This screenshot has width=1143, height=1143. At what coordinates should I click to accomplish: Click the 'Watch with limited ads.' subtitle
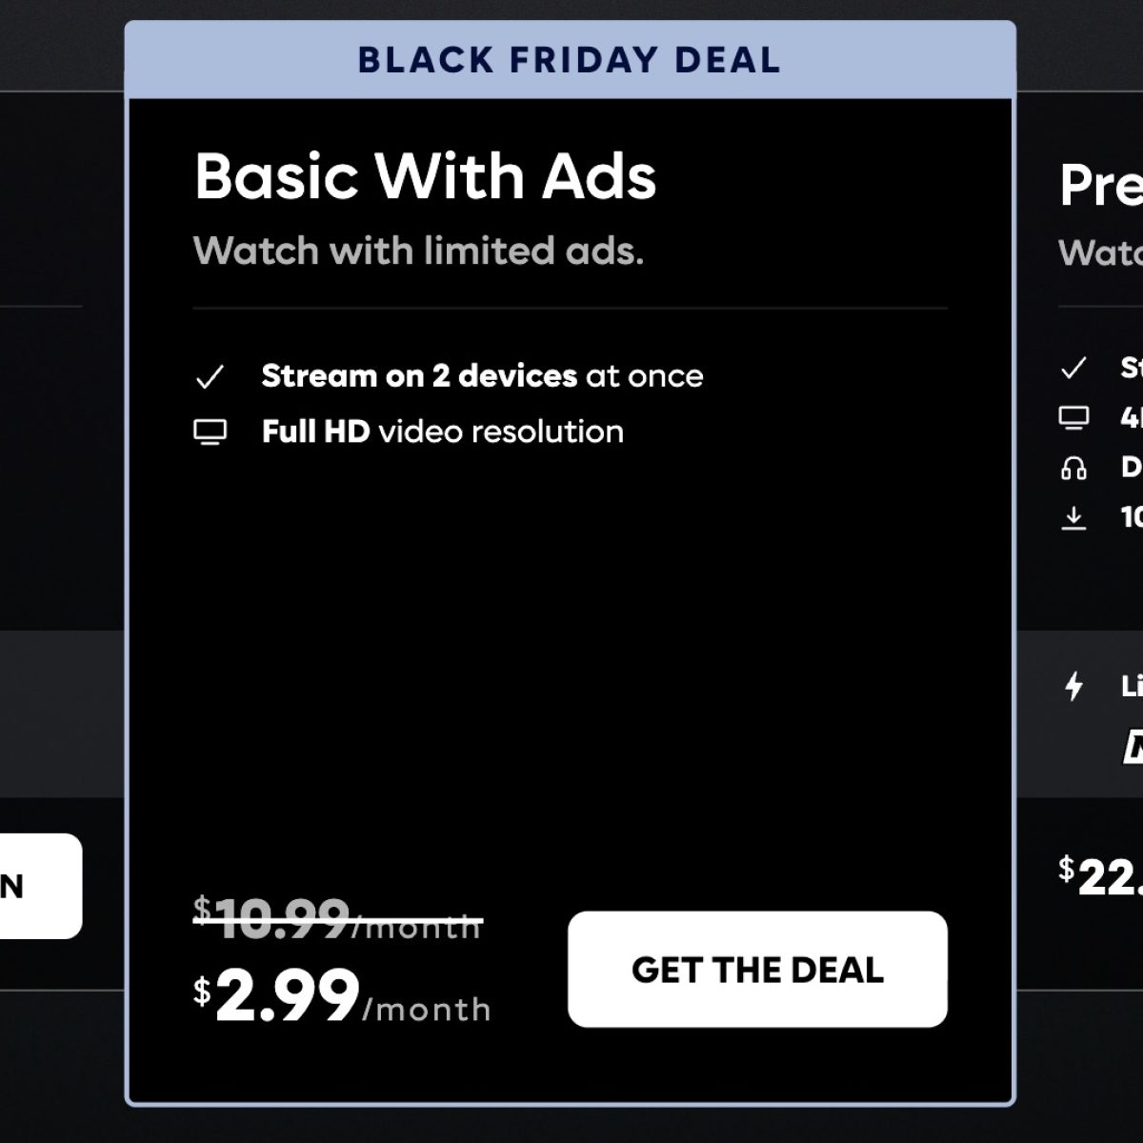[x=418, y=251]
